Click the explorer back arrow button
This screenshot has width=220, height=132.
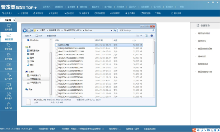25,31
